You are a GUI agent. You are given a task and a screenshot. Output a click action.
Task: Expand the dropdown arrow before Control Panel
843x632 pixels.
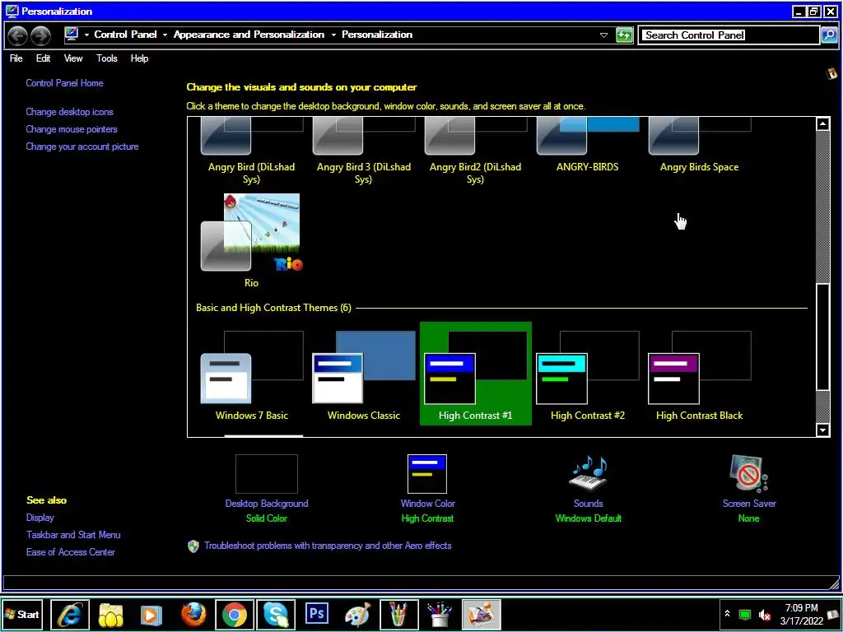(86, 35)
